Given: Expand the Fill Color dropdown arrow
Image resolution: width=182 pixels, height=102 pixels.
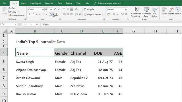Looking at the screenshot, I should click(x=53, y=14).
